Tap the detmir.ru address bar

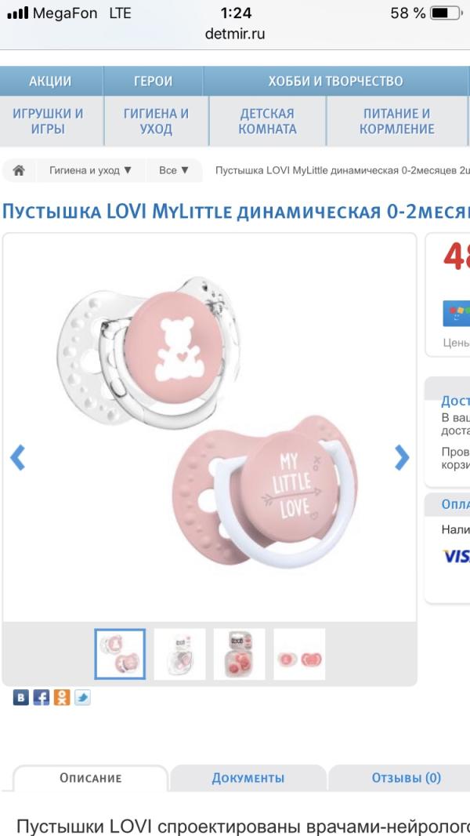pos(235,35)
